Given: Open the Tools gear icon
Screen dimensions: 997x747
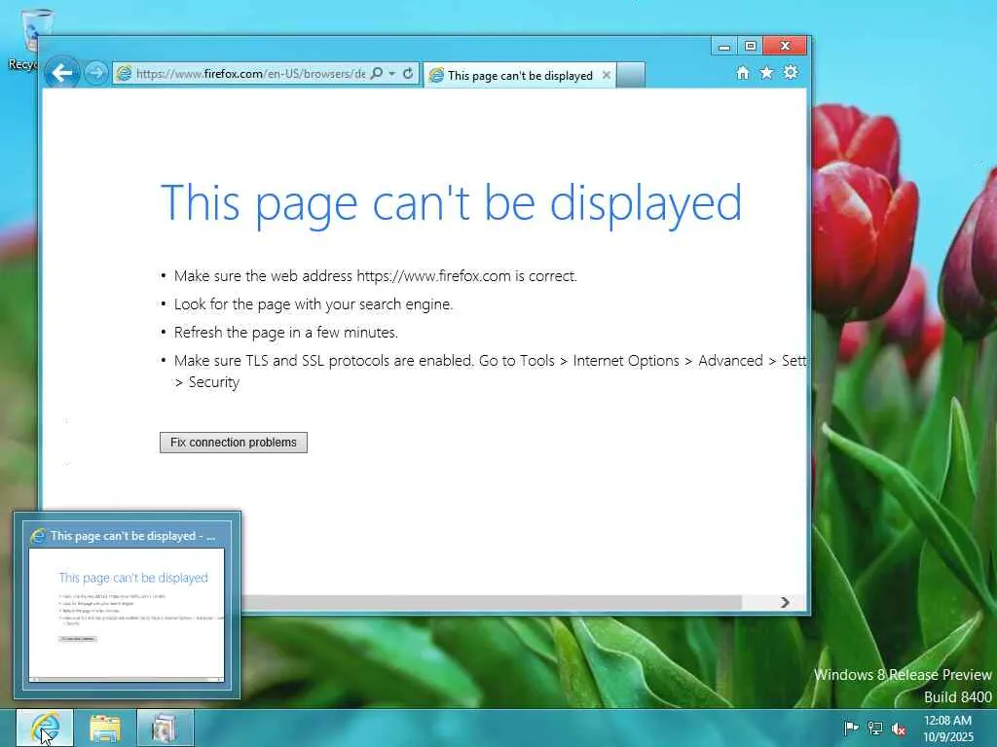Looking at the screenshot, I should click(x=791, y=72).
